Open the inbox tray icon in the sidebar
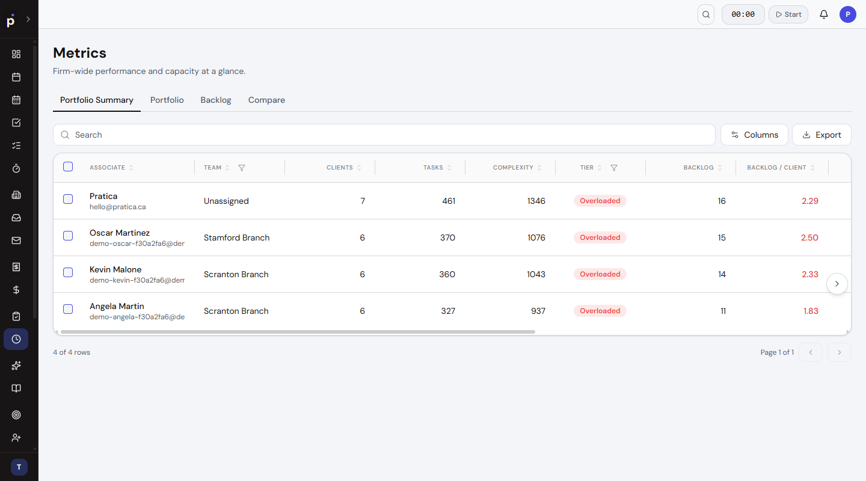This screenshot has height=481, width=866. pos(16,218)
